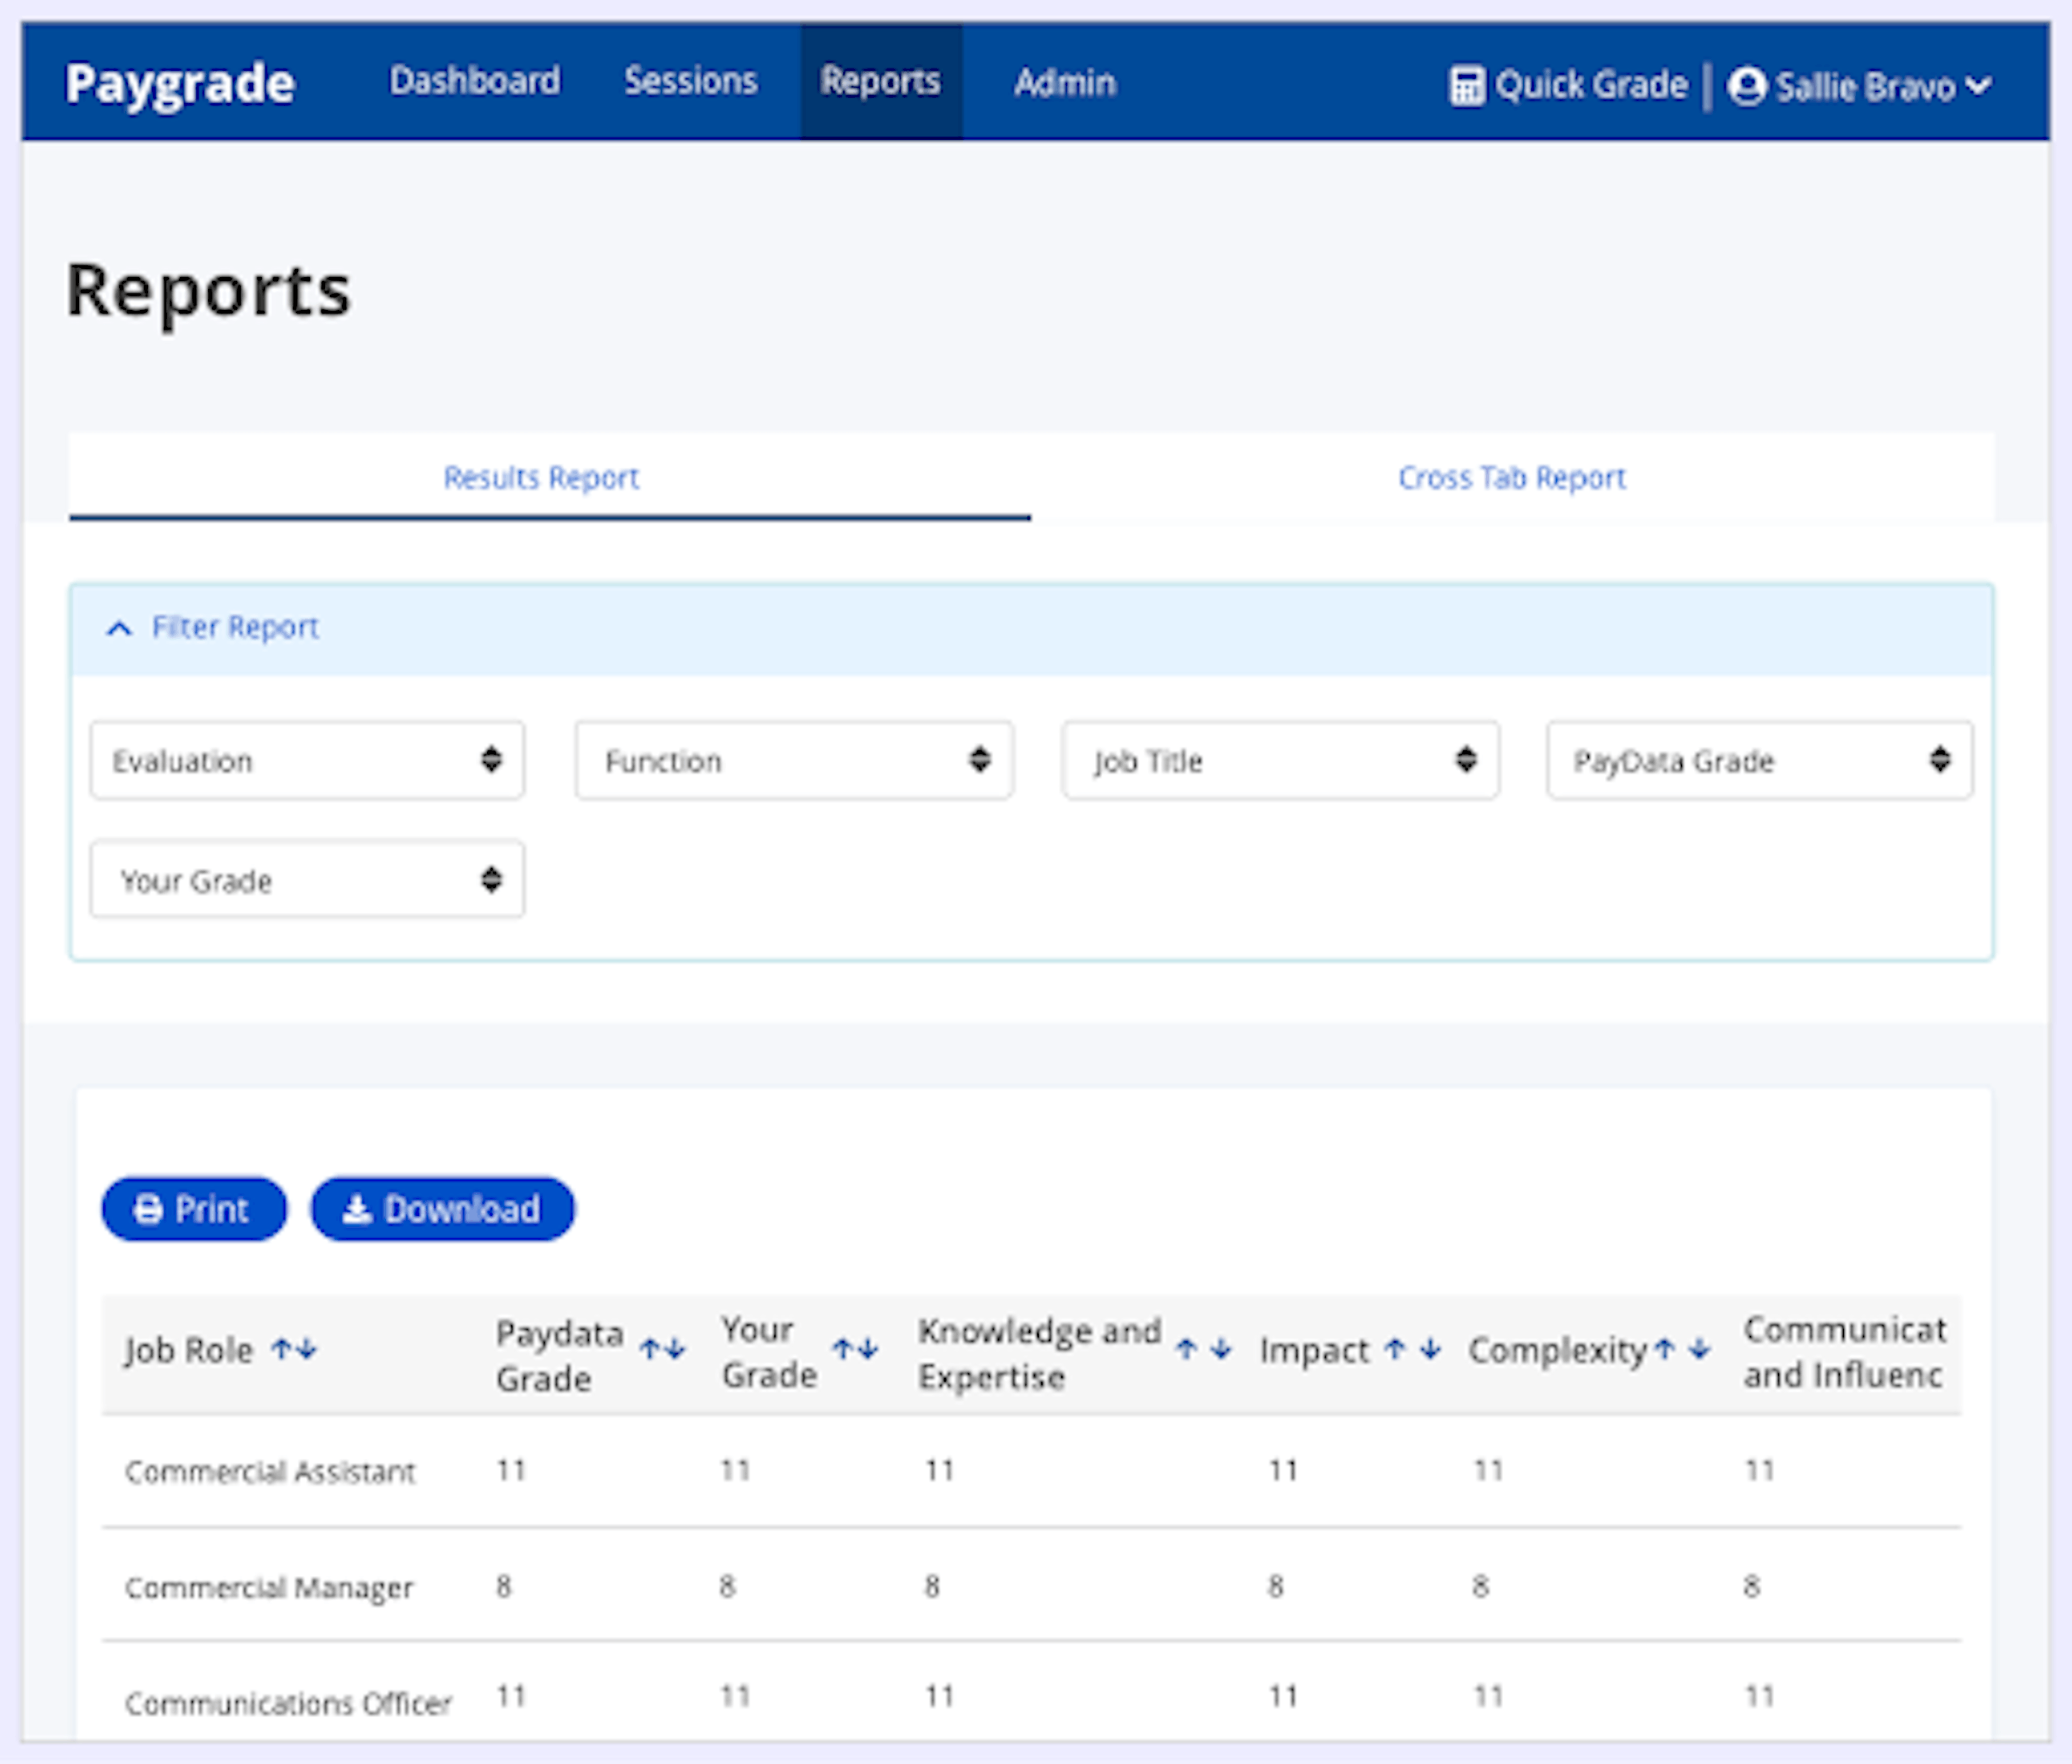The height and width of the screenshot is (1764, 2072).
Task: Open the Function filter dropdown
Action: click(793, 761)
